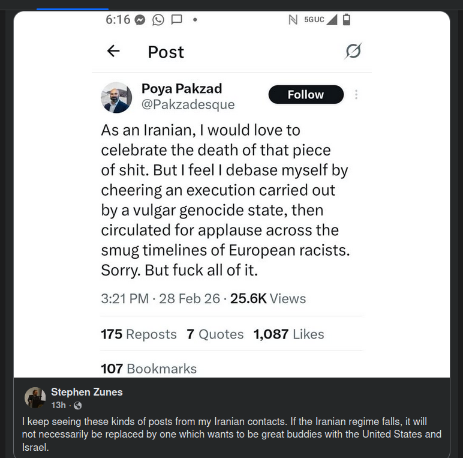Open the three-dot menu beside Follow
The width and height of the screenshot is (463, 458).
356,95
